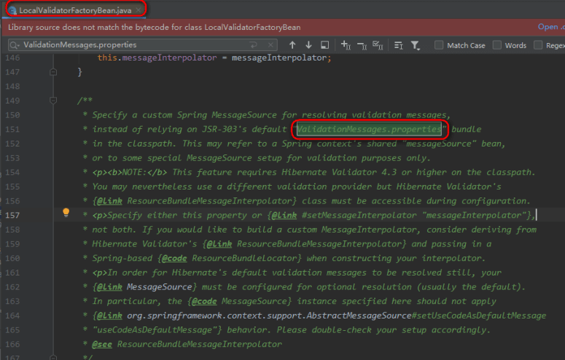Image resolution: width=565 pixels, height=360 pixels.
Task: Click the intention lightbulb on line 157
Action: 66,212
